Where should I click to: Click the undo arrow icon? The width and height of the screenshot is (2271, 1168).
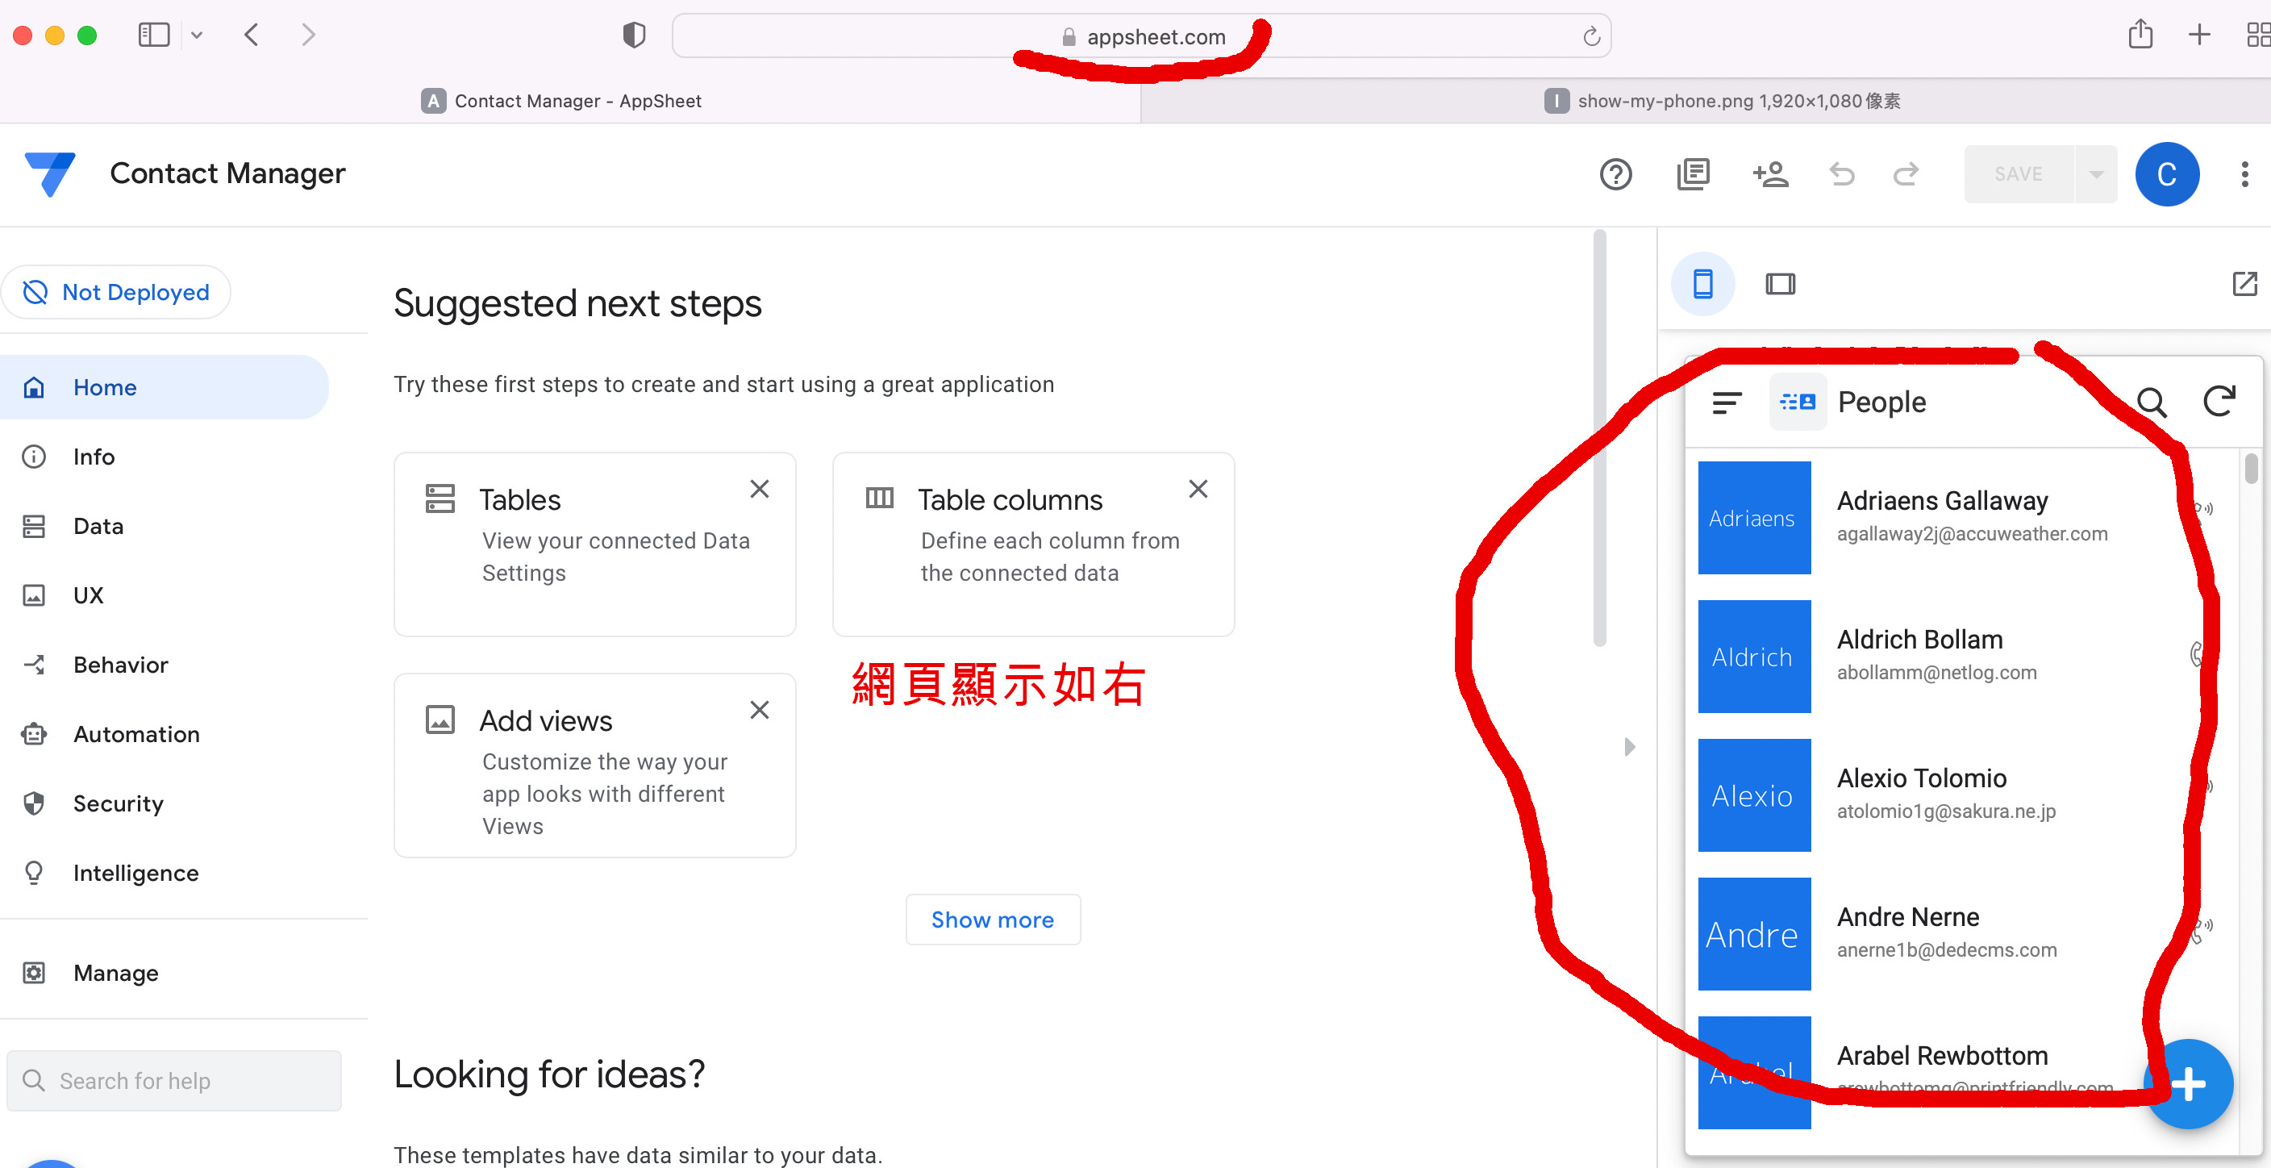click(x=1842, y=173)
